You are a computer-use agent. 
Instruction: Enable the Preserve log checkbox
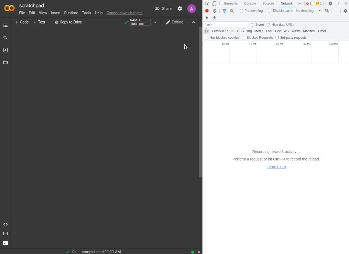241,11
